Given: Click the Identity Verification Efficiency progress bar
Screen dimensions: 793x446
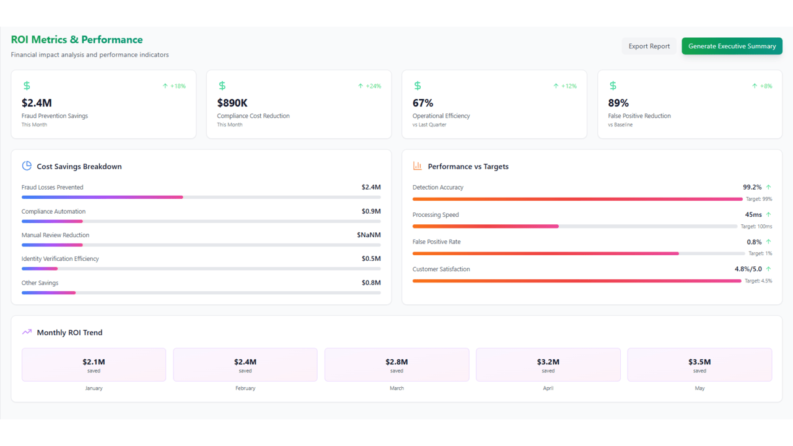Looking at the screenshot, I should pyautogui.click(x=201, y=269).
